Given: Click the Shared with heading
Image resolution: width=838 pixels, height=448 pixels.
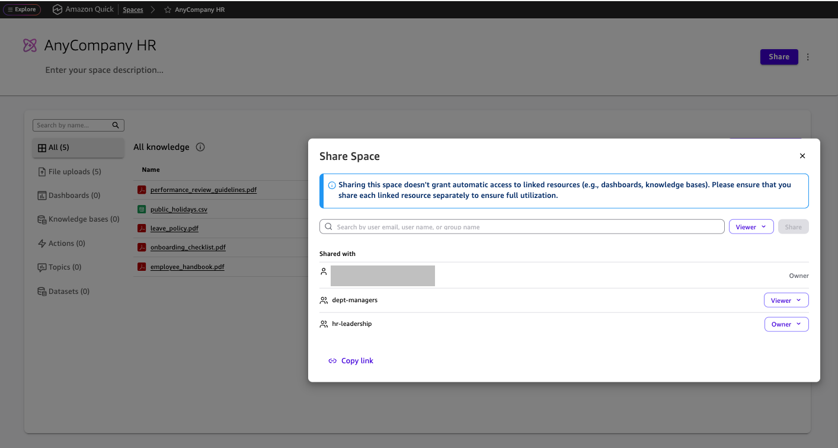Looking at the screenshot, I should coord(337,254).
